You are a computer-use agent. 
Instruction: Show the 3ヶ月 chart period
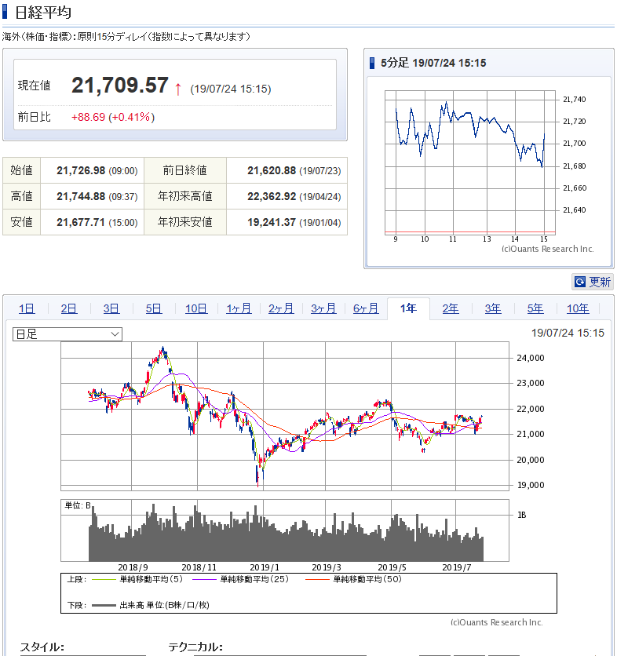tap(323, 308)
